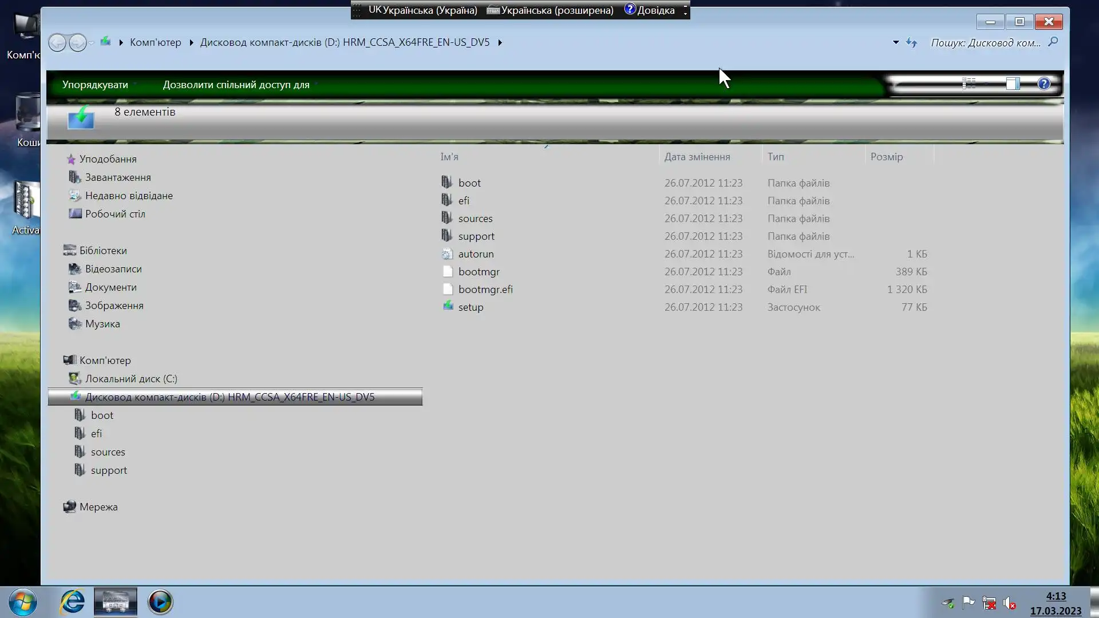Expand breadcrumb arrow after Комп'ютер

tap(191, 43)
